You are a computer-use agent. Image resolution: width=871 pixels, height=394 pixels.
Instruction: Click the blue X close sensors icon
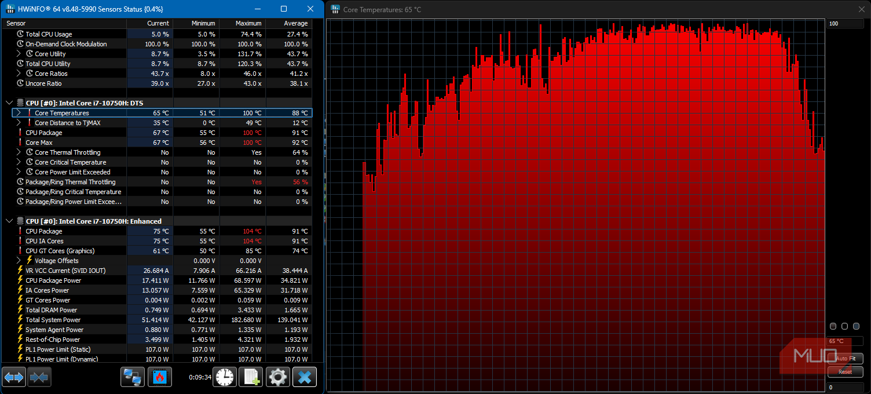tap(305, 377)
